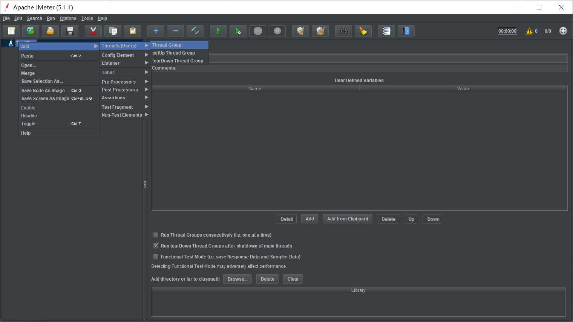Open the Run menu
The width and height of the screenshot is (573, 322).
51,18
